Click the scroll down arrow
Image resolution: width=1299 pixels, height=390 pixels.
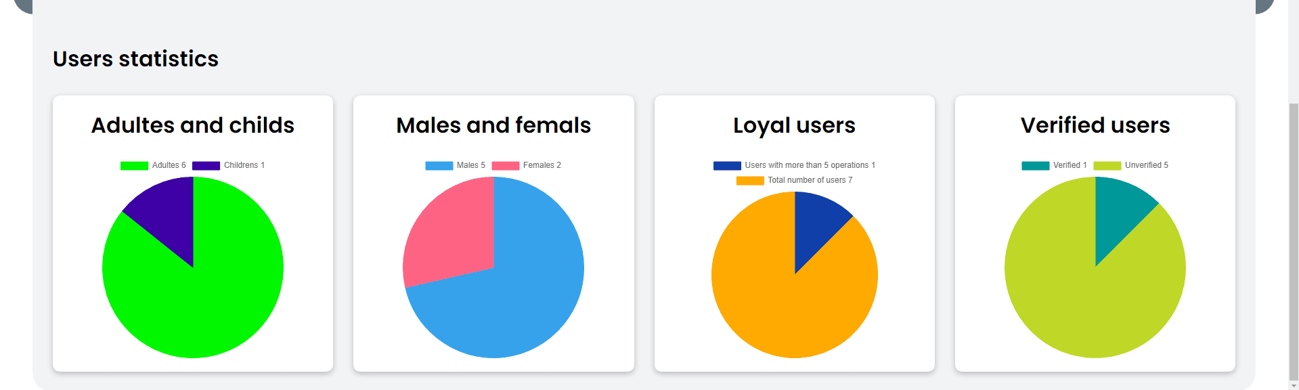tap(1293, 386)
